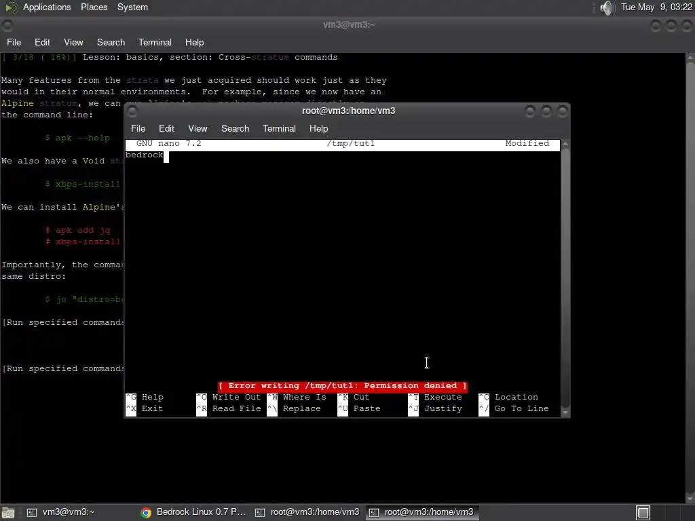Click '^X Exit' nano shortcut label
The width and height of the screenshot is (695, 521).
coord(145,409)
